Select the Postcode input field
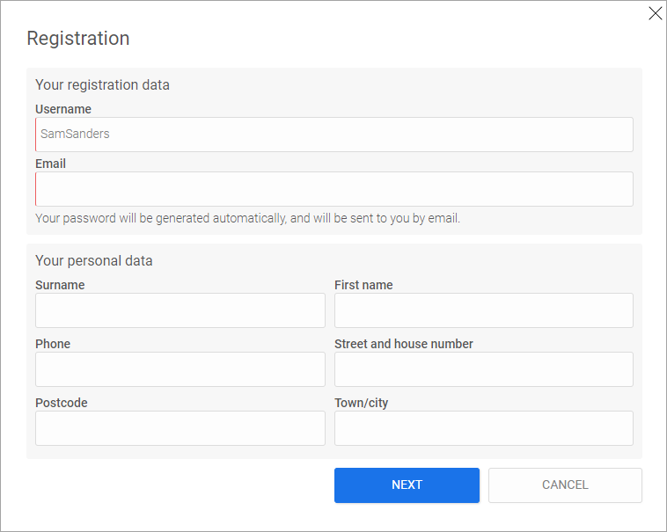Image resolution: width=667 pixels, height=532 pixels. pos(180,428)
